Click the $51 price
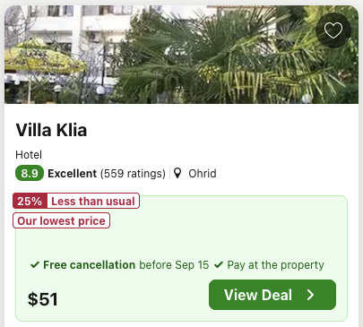 click(x=43, y=299)
